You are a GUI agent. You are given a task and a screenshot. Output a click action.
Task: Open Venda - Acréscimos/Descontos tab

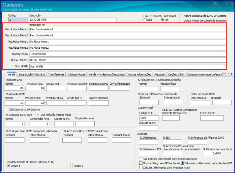tap(107, 74)
